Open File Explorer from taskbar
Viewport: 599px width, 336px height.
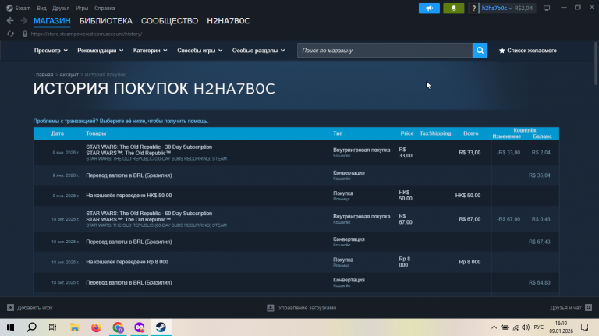click(75, 327)
